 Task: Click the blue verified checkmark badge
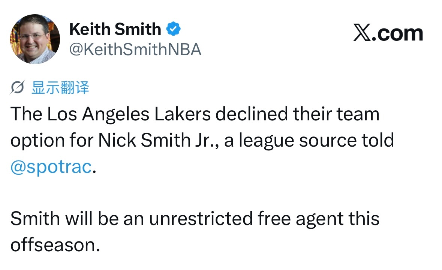(x=173, y=29)
